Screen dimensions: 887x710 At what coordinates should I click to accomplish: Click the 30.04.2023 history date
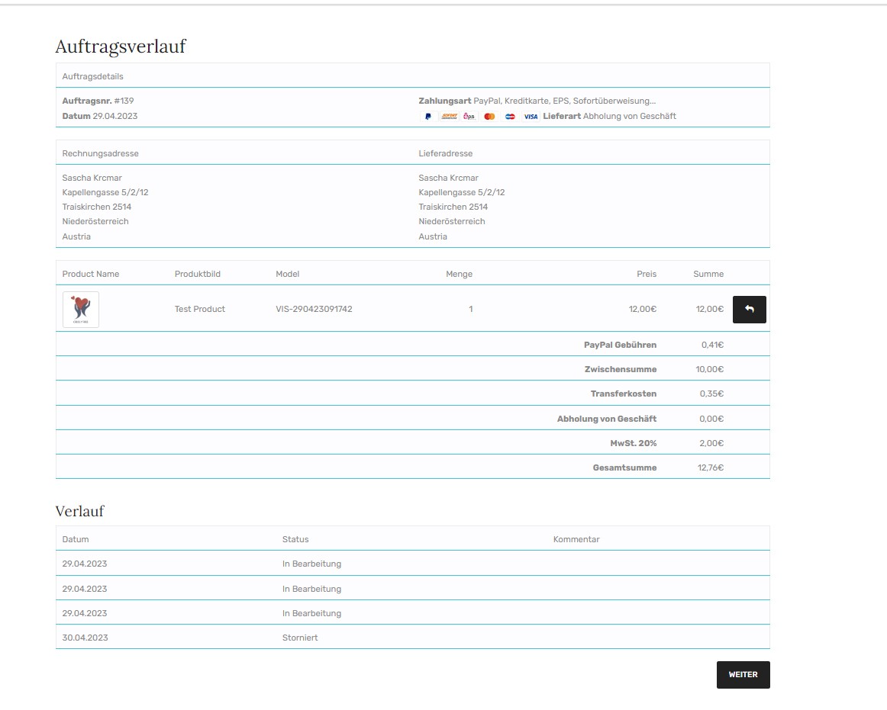[x=85, y=638]
